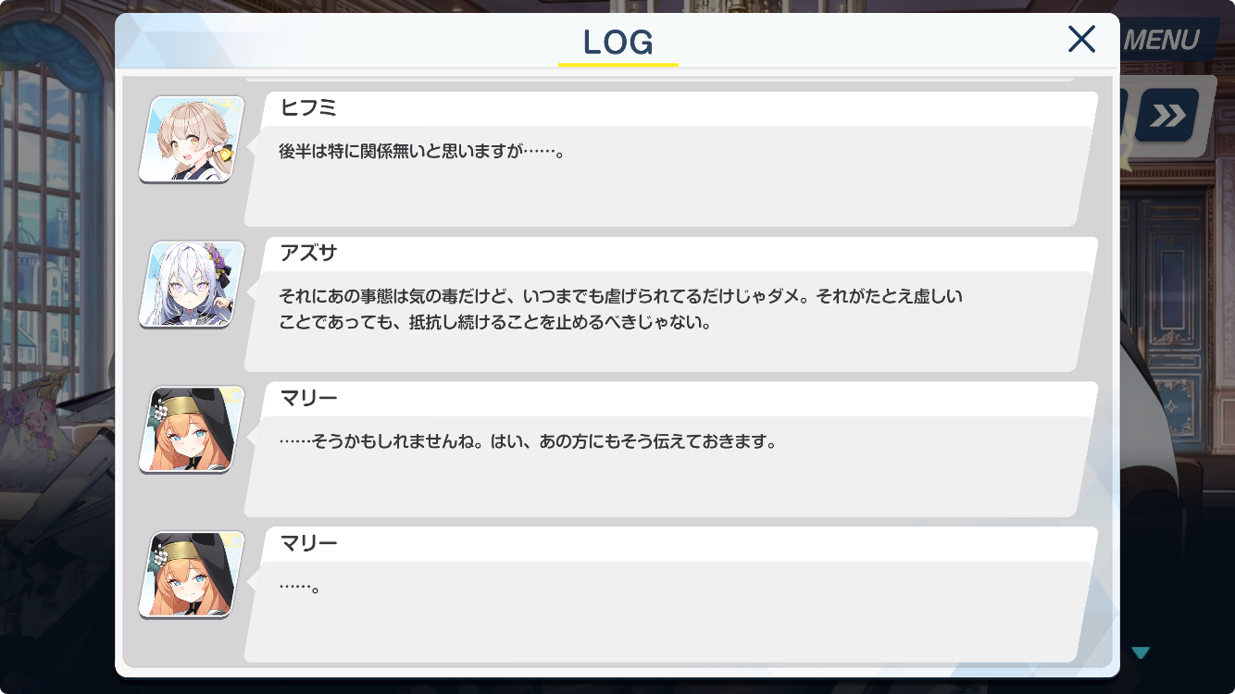The image size is (1235, 694).
Task: Click the second line of Azusa's message
Action: (494, 324)
